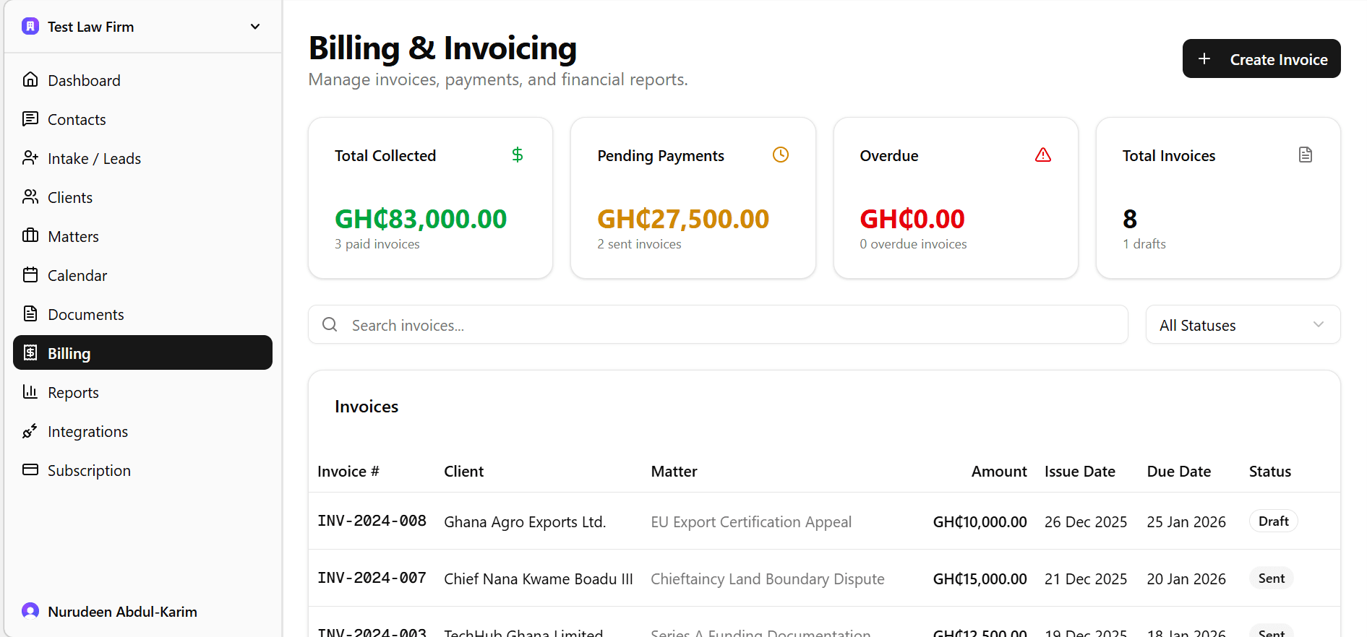The width and height of the screenshot is (1367, 637).
Task: Select the Integrations lightning bolt icon
Action: [x=30, y=430]
